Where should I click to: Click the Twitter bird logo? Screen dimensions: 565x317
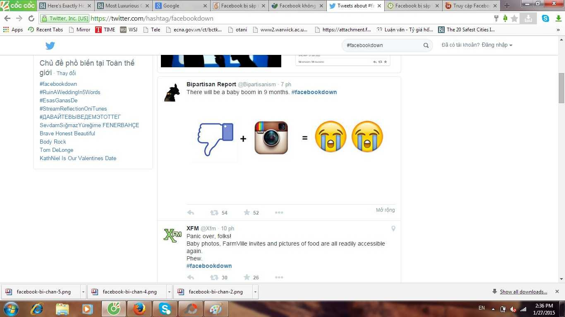click(x=50, y=45)
